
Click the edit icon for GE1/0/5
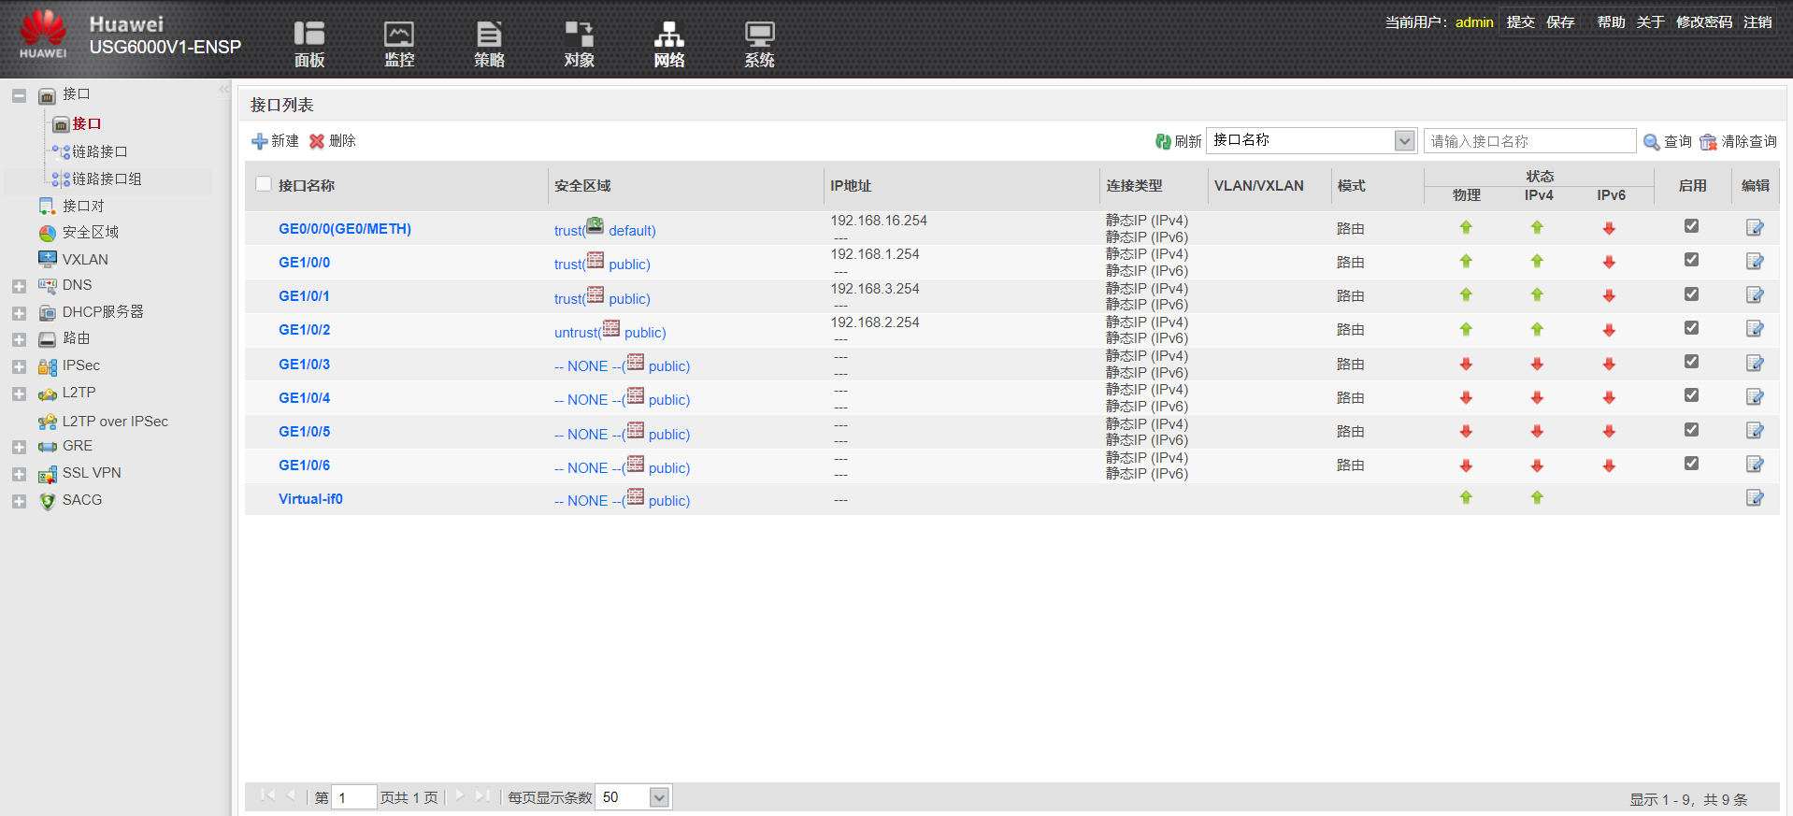(1755, 431)
